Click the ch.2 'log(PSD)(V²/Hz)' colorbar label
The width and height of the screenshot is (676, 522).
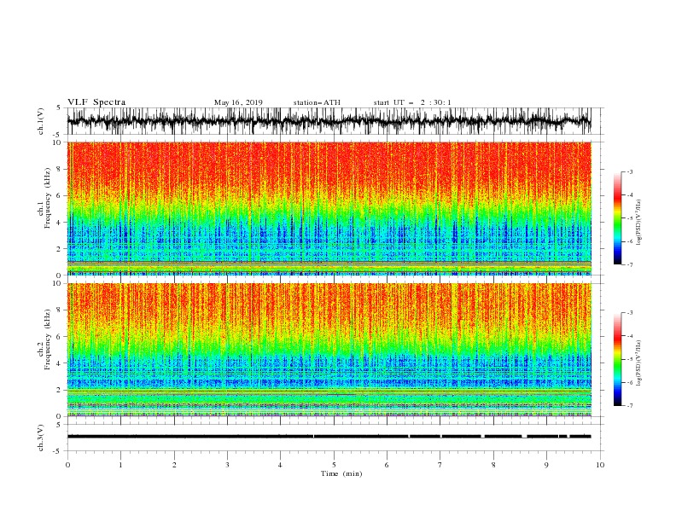[x=638, y=363]
